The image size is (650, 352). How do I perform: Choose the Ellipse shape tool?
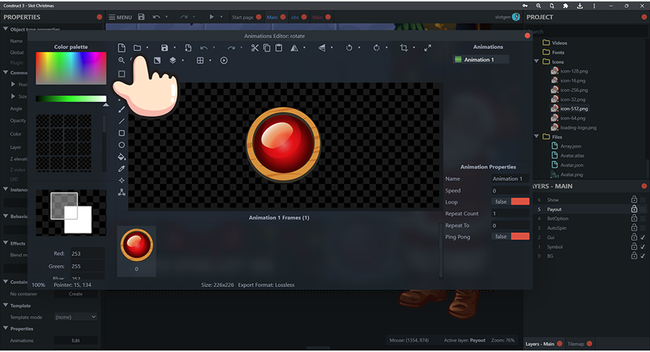click(121, 145)
